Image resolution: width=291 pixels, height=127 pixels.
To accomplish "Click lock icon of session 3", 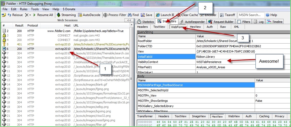I will click(4, 35).
